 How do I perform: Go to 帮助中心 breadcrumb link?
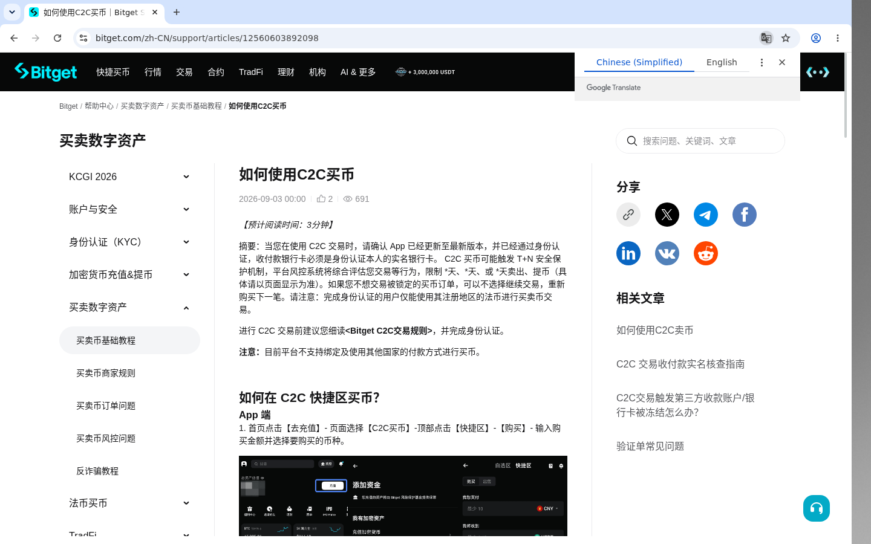pos(99,106)
